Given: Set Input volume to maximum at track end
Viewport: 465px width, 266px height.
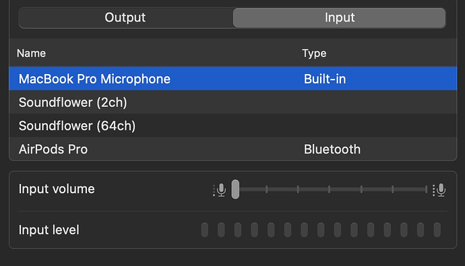Looking at the screenshot, I should pyautogui.click(x=426, y=189).
